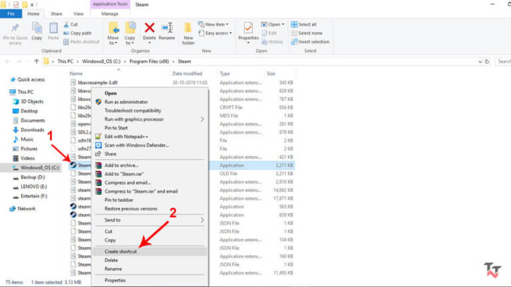Sort by the Size column header
Viewport: 511px width, 287px height.
pyautogui.click(x=271, y=74)
